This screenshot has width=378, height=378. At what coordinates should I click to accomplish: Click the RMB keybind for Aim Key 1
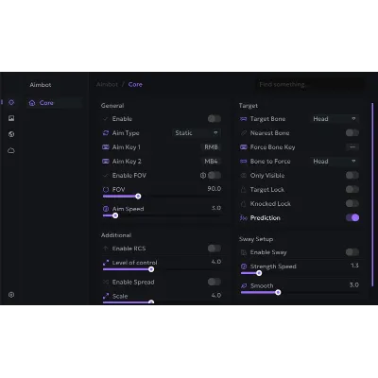pyautogui.click(x=211, y=147)
